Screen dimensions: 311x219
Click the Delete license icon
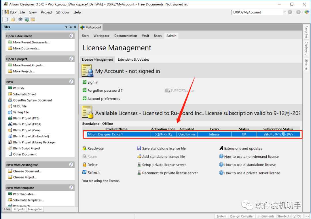point(84,165)
